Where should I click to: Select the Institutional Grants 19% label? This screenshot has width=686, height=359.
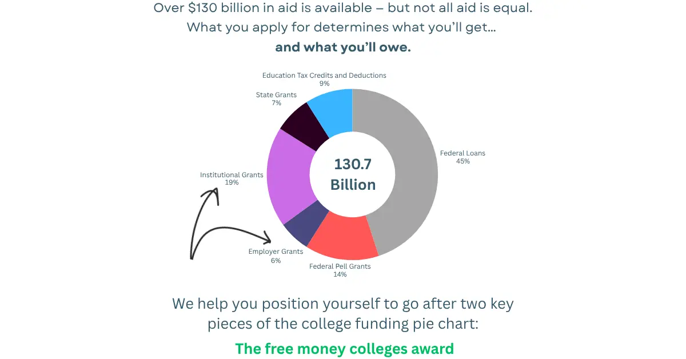tap(232, 178)
